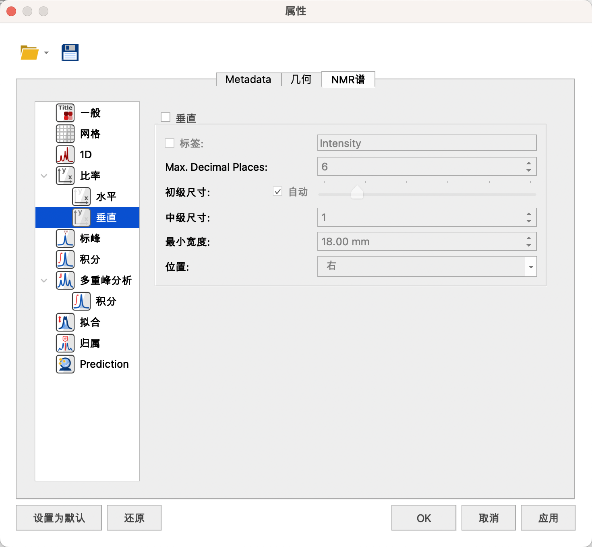Collapse the 多重峰分析 tree node
The image size is (592, 547).
tap(44, 280)
